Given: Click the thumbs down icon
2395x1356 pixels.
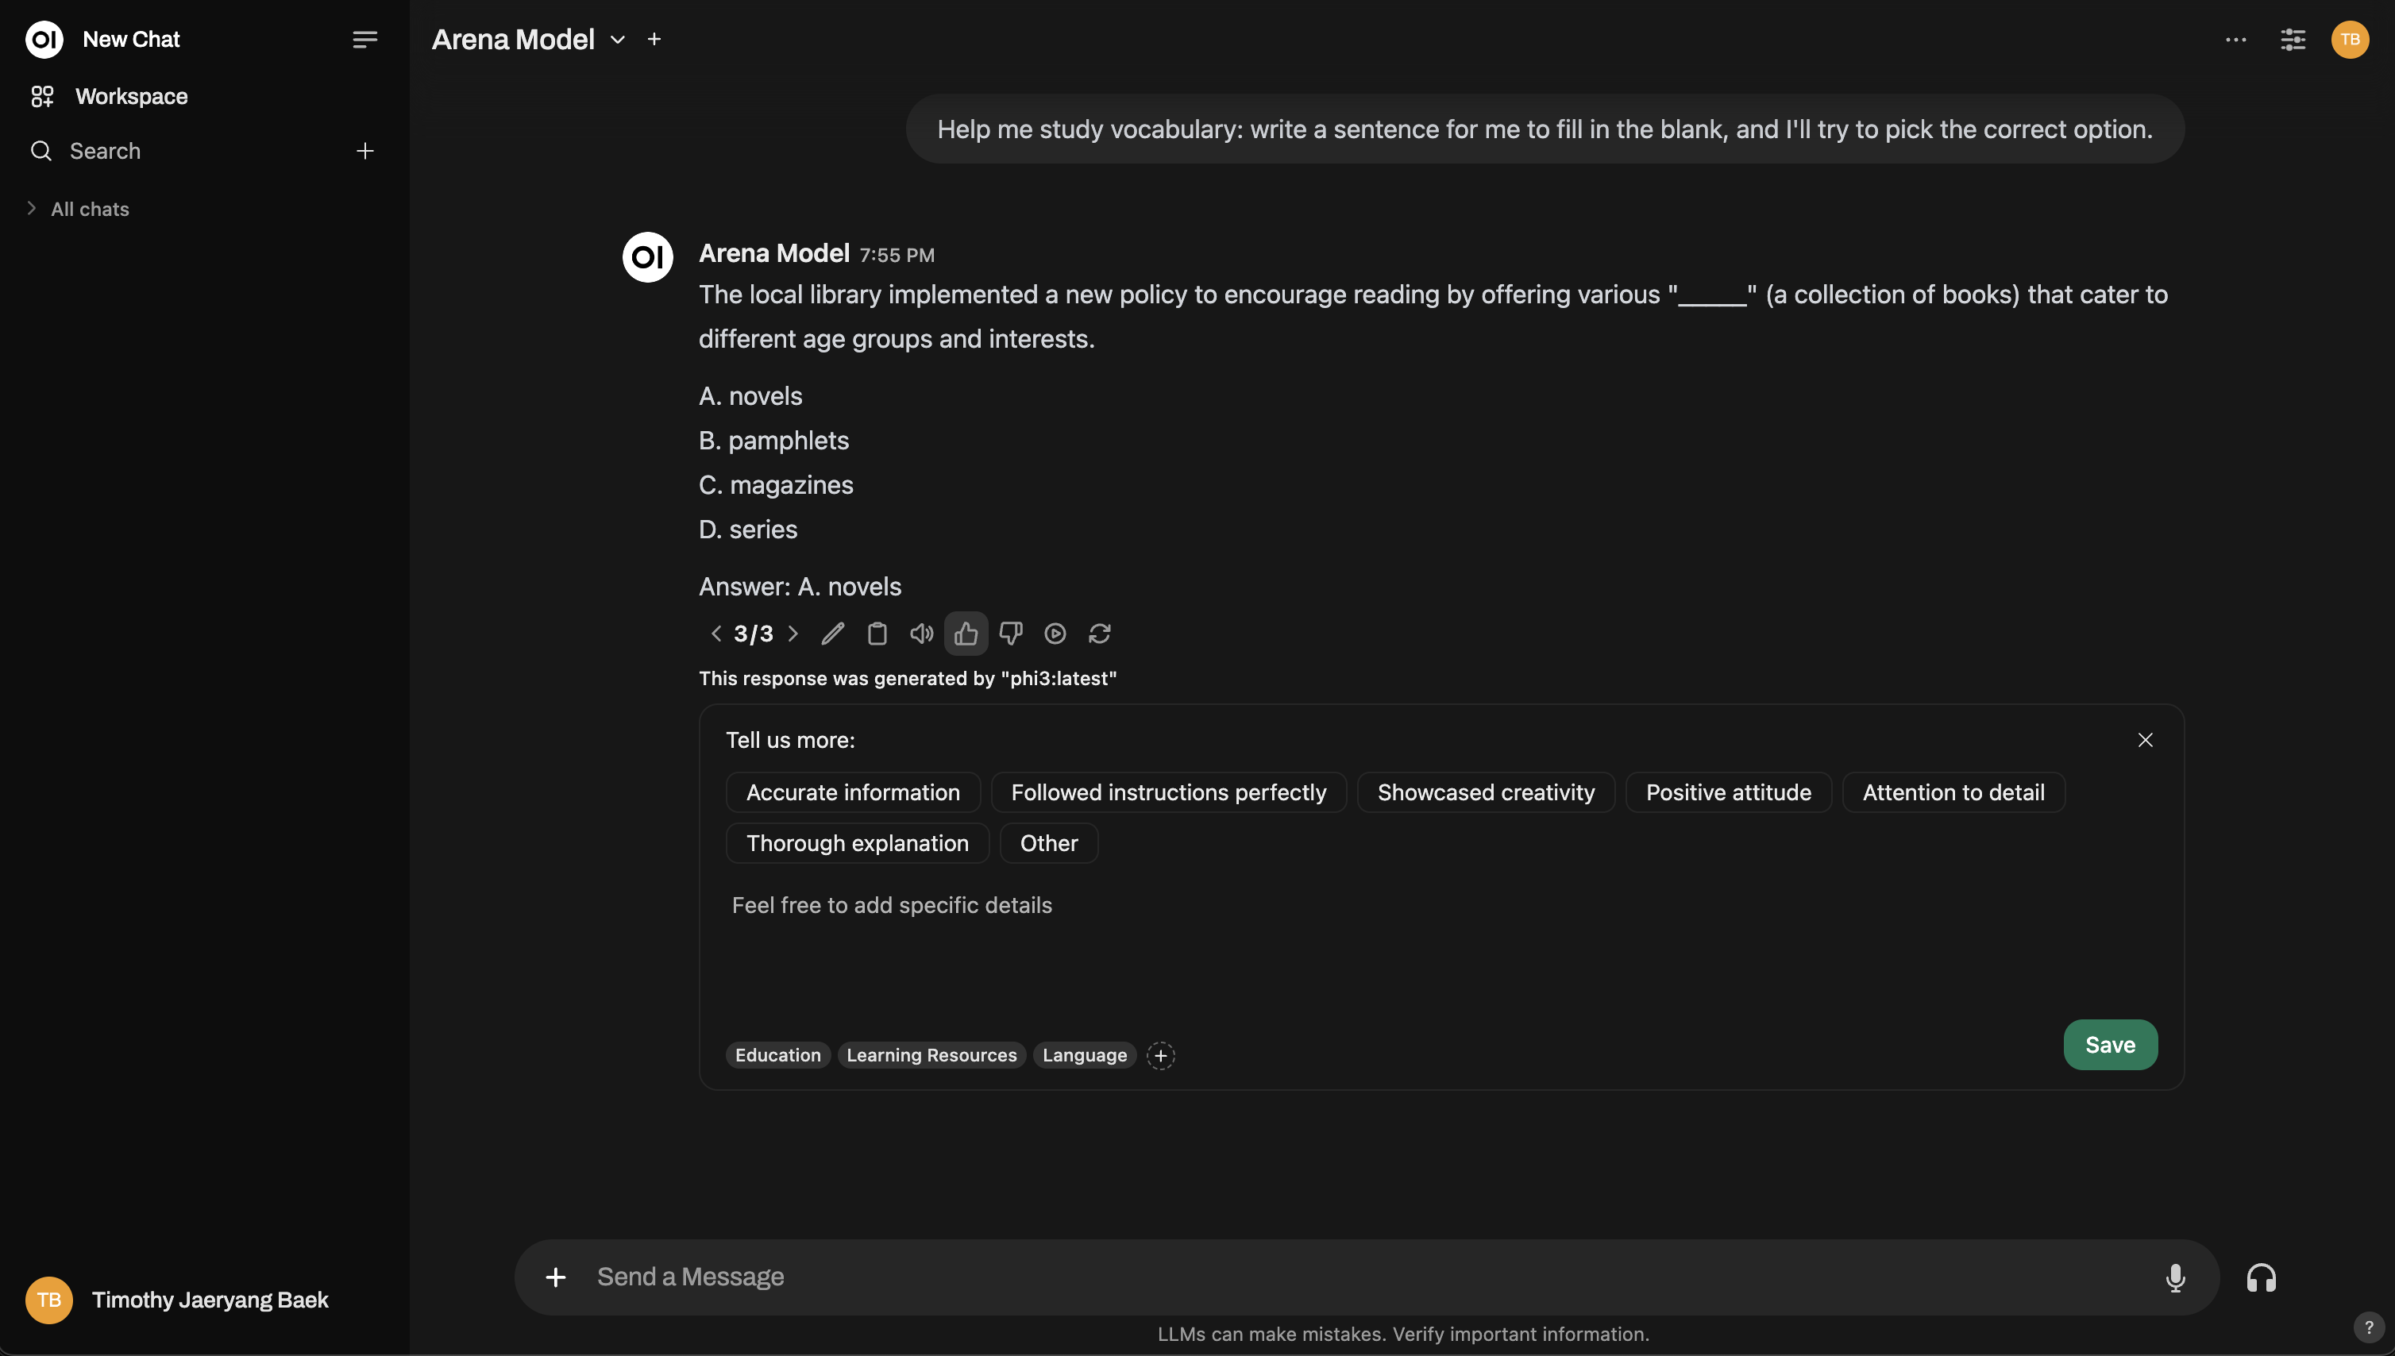Looking at the screenshot, I should (1011, 634).
